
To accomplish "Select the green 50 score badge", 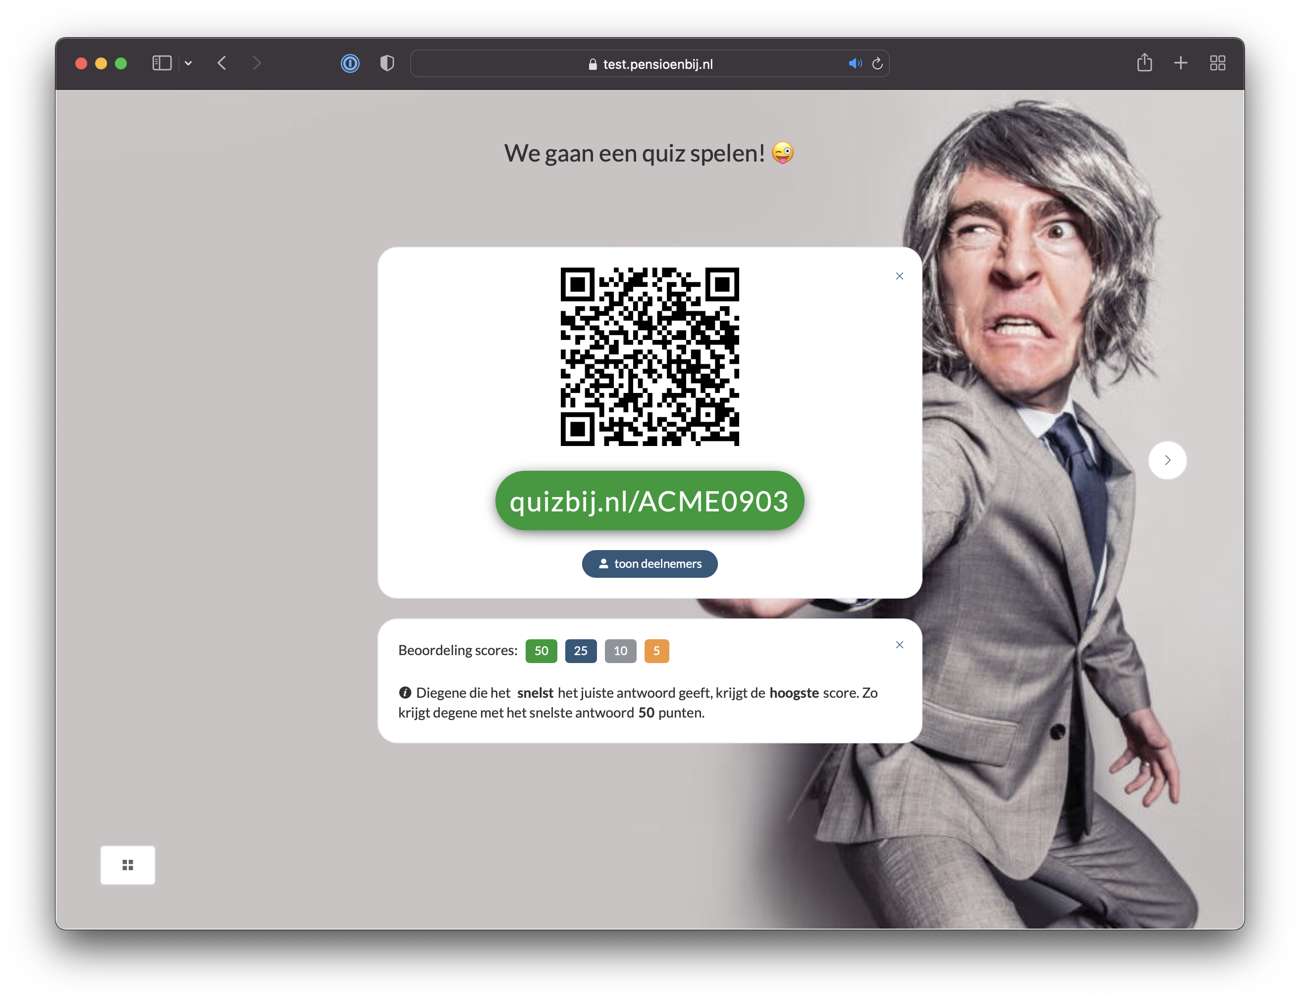I will [541, 651].
